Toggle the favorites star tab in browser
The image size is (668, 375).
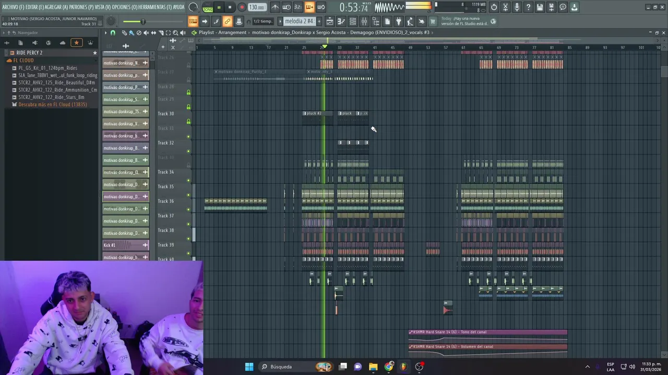[x=76, y=43]
